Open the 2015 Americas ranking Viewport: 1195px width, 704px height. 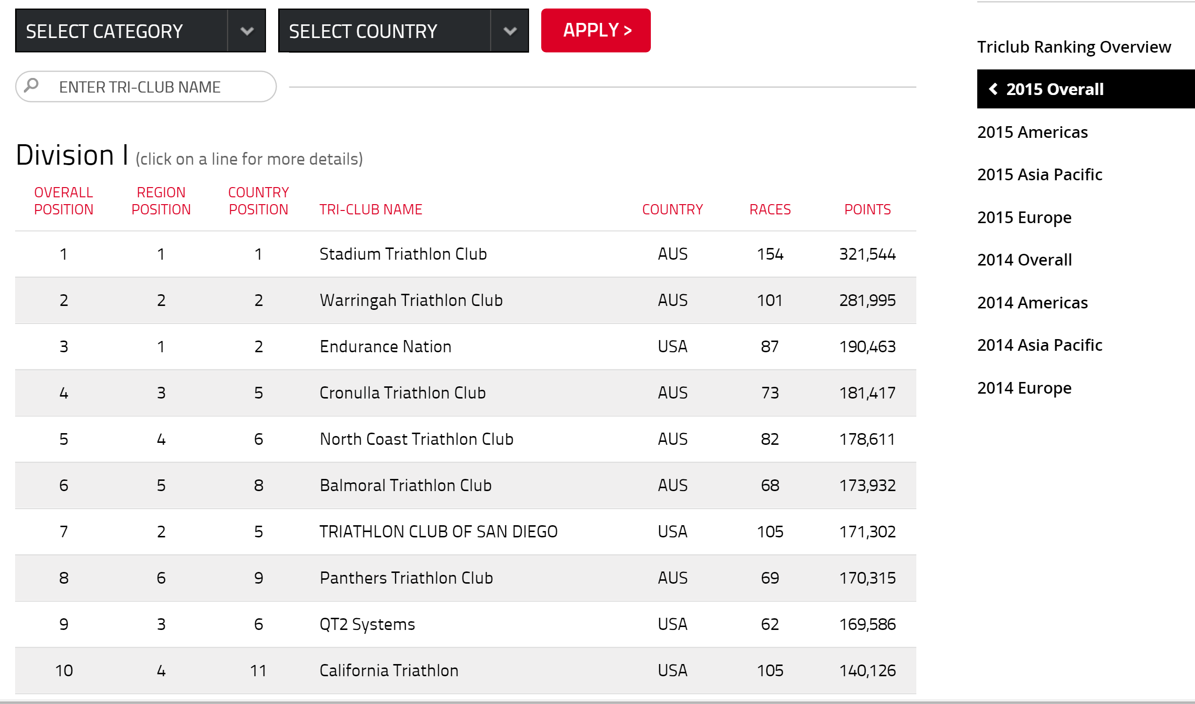tap(1032, 132)
